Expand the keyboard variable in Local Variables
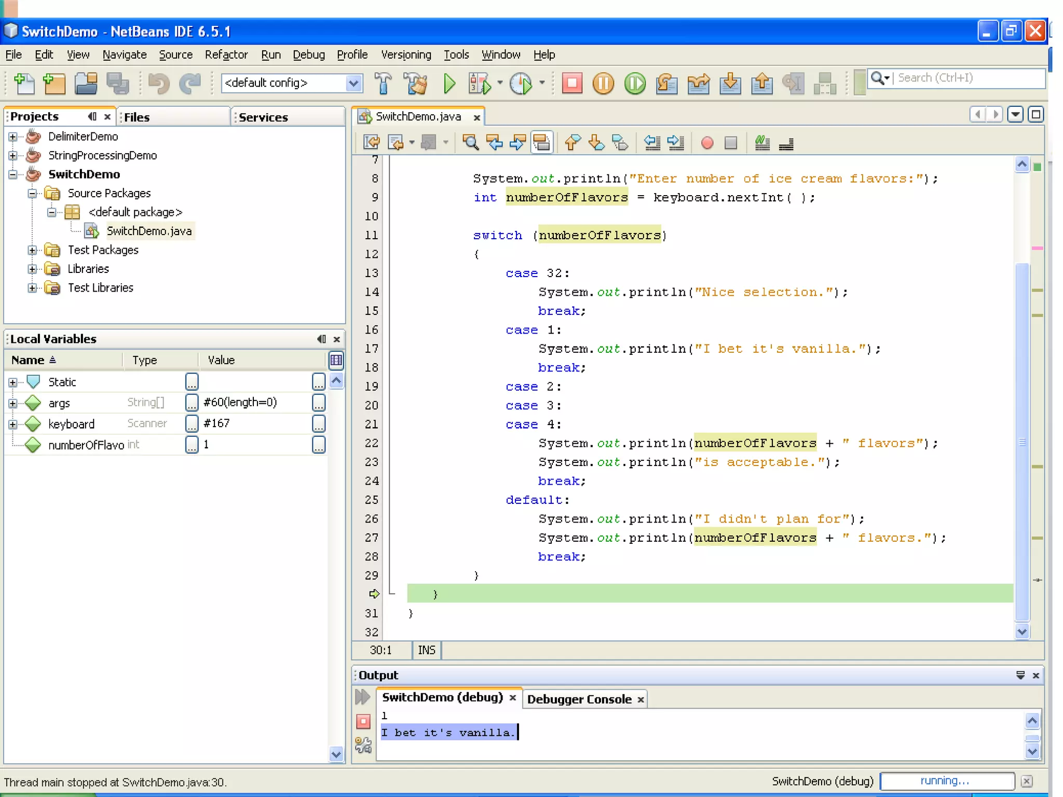Screen dimensions: 1063x797 tap(13, 424)
